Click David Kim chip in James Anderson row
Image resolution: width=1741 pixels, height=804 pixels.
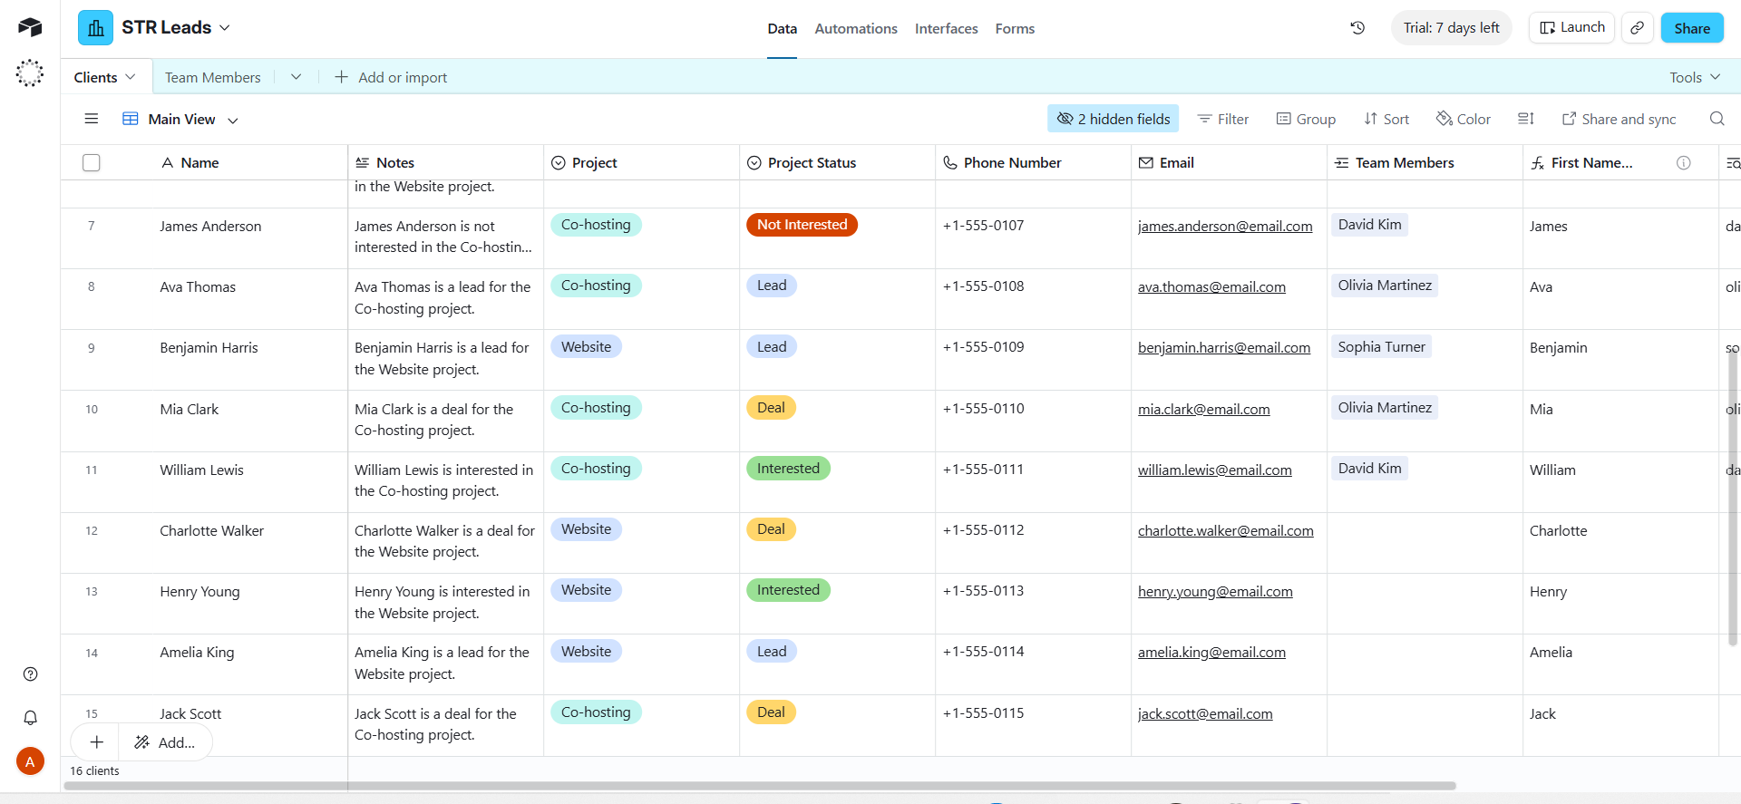click(1369, 225)
